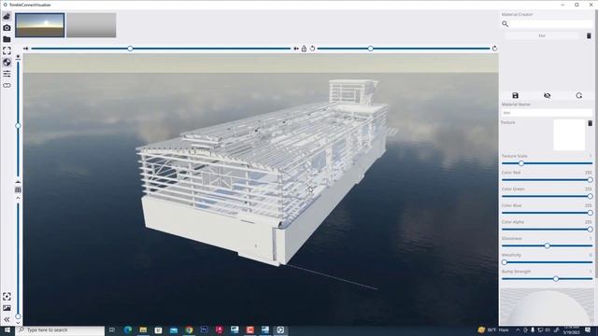Click the up chevron above lower vertical slider
Image resolution: width=598 pixels, height=336 pixels.
pos(18,198)
